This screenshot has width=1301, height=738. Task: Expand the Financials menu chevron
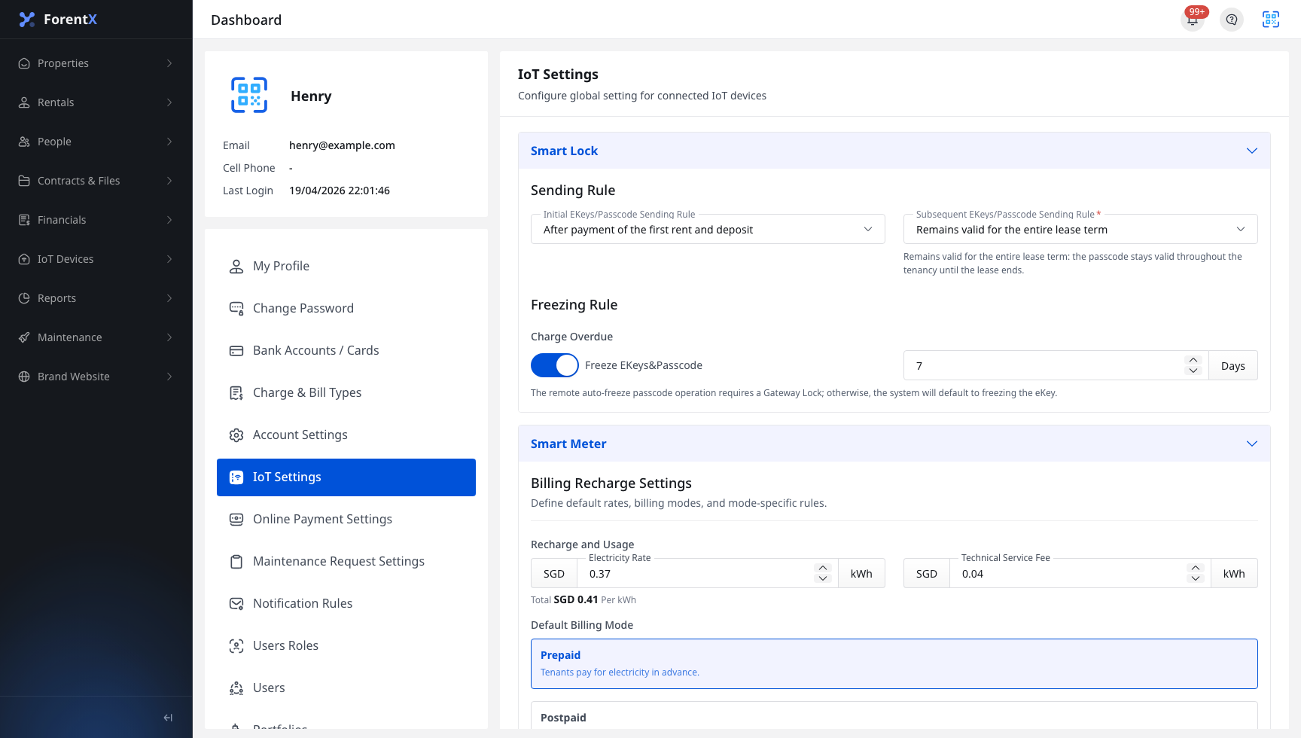click(x=169, y=220)
